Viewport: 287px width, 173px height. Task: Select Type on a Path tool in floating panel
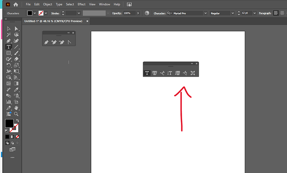pyautogui.click(x=162, y=73)
